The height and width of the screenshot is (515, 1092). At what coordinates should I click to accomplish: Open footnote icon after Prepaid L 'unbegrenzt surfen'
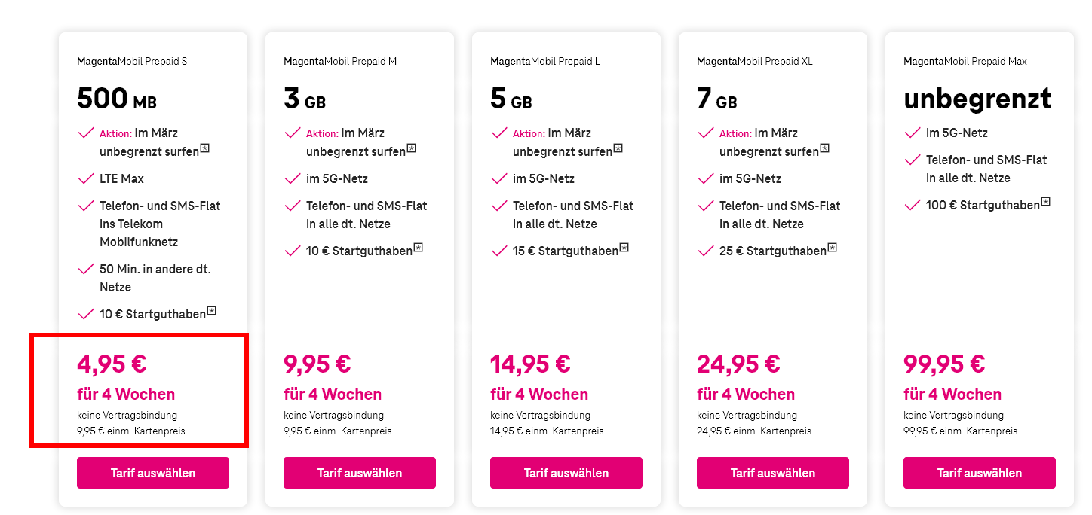pyautogui.click(x=618, y=148)
